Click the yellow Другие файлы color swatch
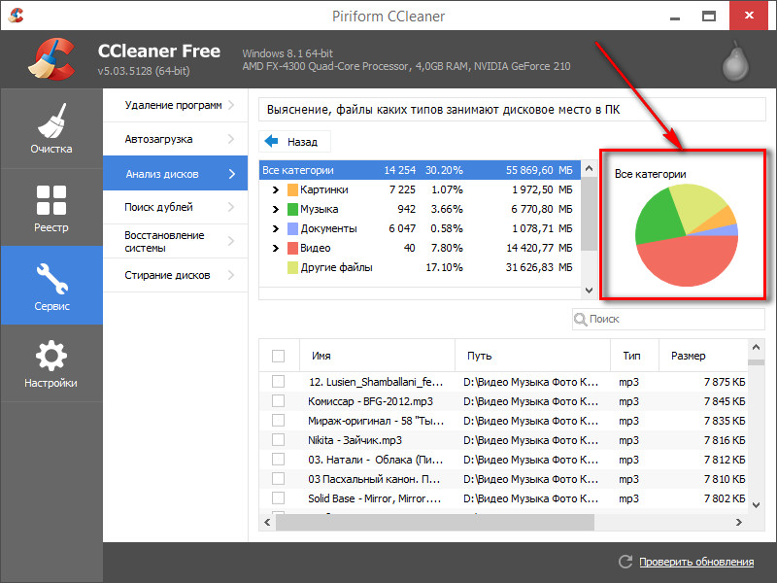The image size is (777, 583). (x=292, y=268)
